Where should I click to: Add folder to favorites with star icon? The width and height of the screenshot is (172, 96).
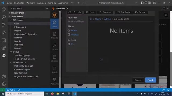[x=75, y=12]
